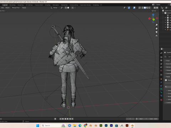Click the current frame number field
The height and width of the screenshot is (128, 171).
pyautogui.click(x=130, y=119)
